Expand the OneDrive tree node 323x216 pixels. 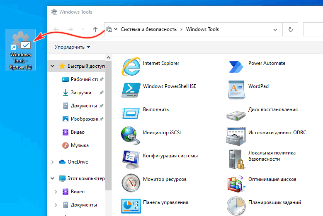53,162
